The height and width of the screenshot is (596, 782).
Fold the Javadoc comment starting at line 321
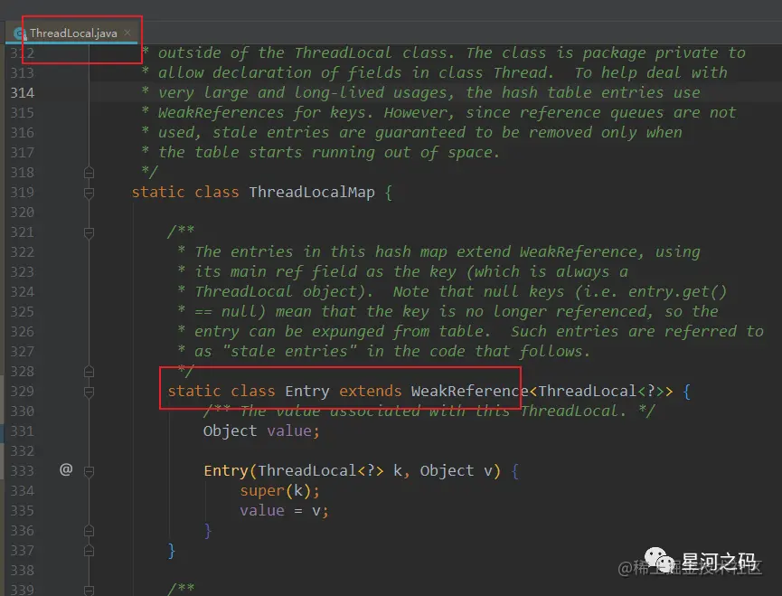click(x=90, y=232)
